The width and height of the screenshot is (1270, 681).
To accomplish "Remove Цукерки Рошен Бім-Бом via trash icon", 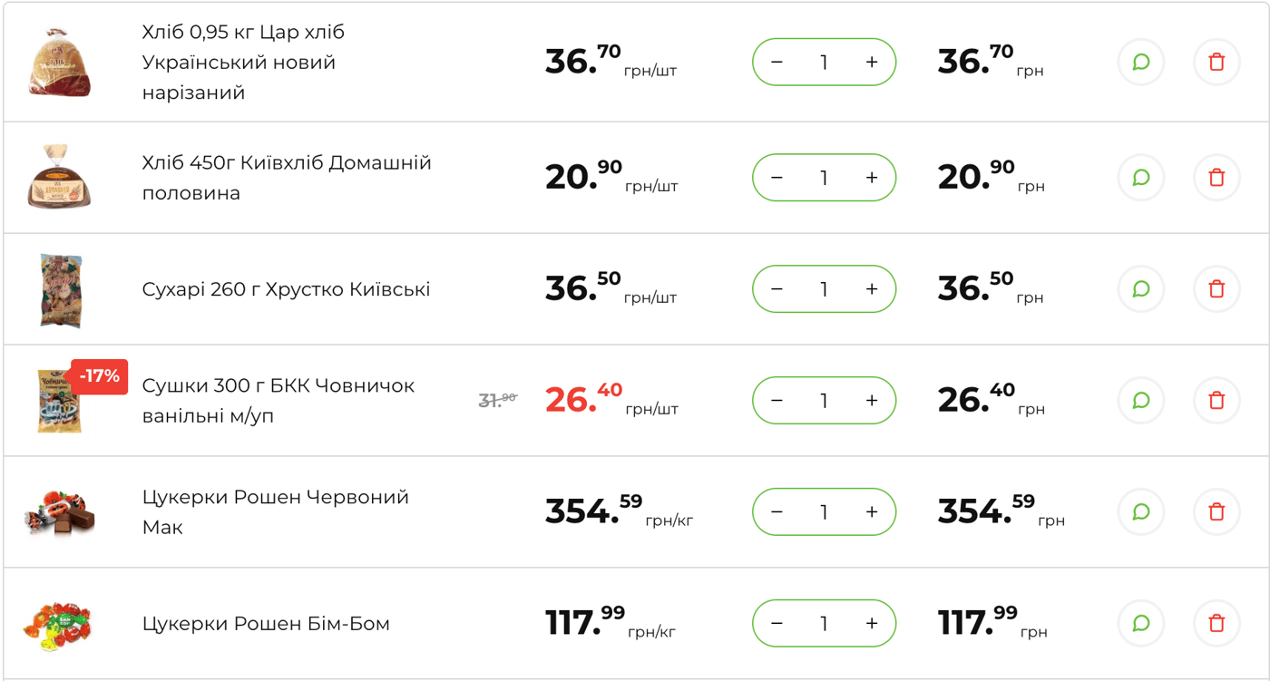I will coord(1216,623).
